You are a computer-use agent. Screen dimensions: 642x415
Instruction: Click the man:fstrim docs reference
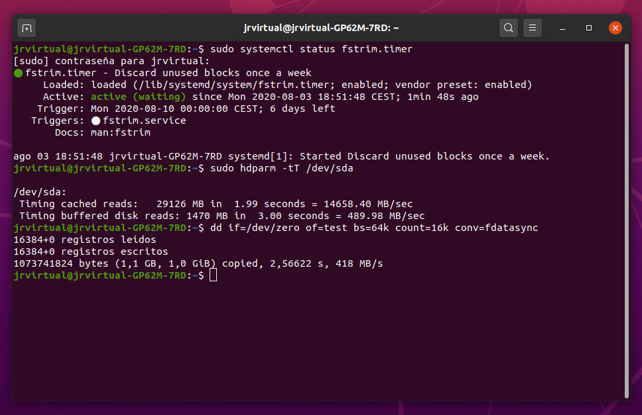(121, 132)
